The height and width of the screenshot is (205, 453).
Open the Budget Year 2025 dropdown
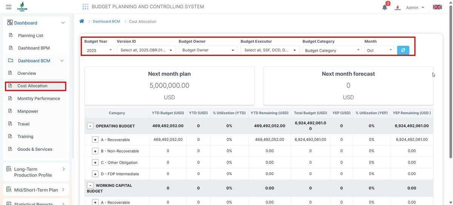[x=99, y=50]
